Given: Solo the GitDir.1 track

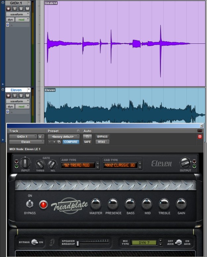Looking at the screenshot, I should coord(21,9).
